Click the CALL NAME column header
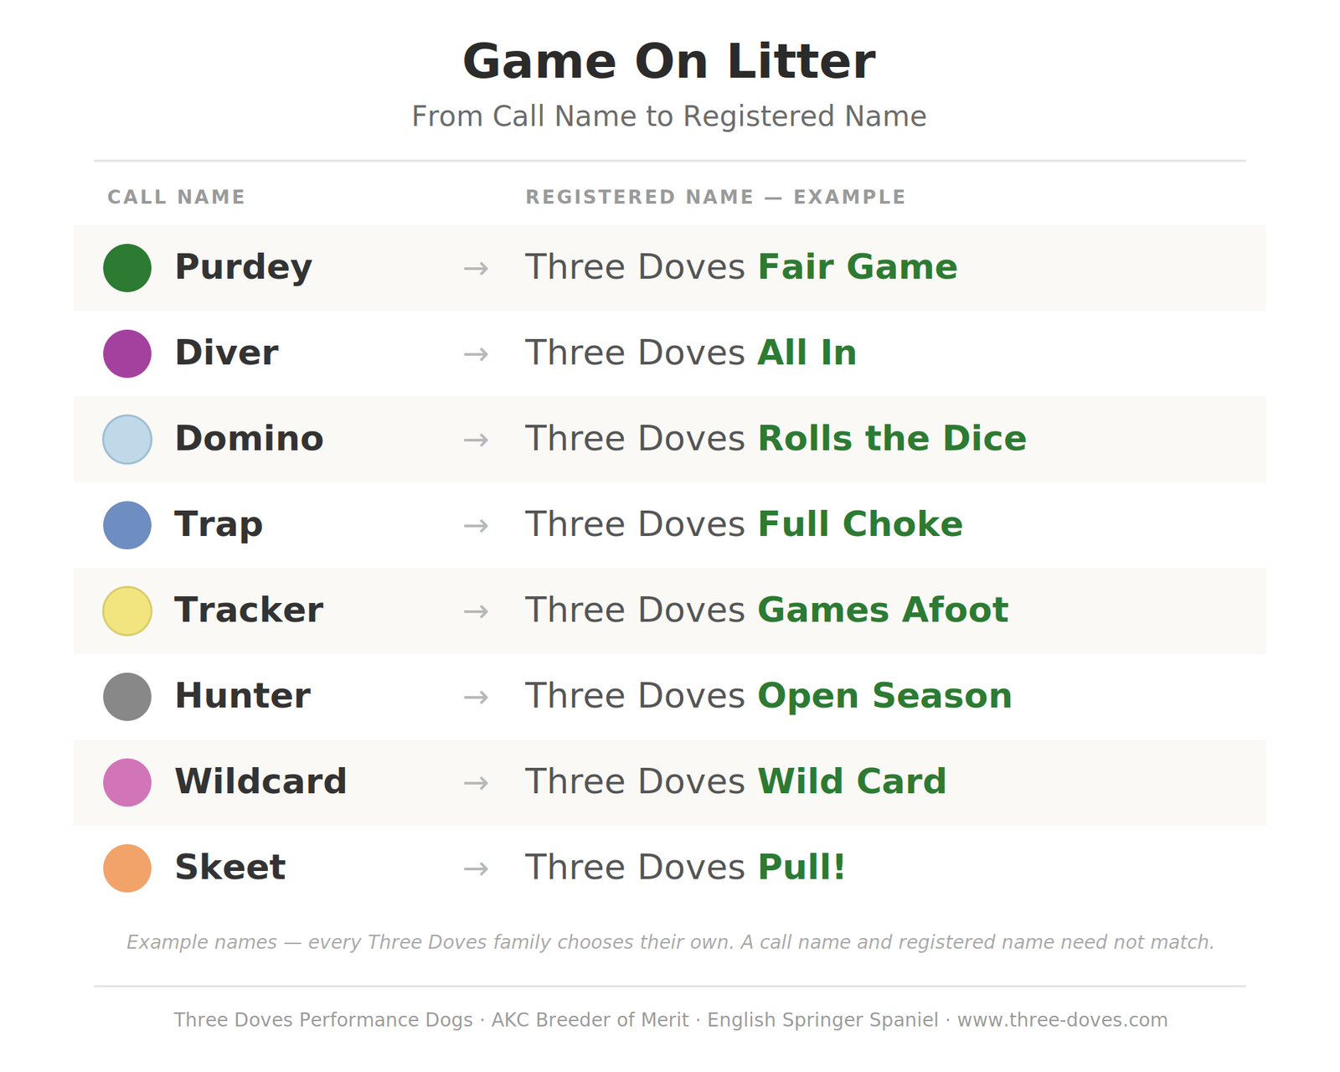 coord(177,198)
